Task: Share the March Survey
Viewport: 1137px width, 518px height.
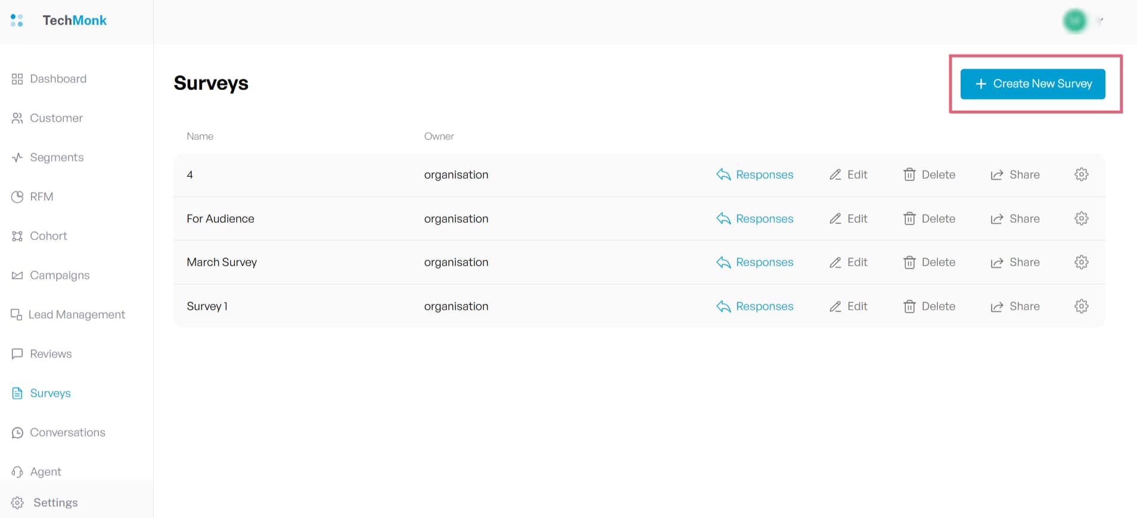Action: point(1015,262)
